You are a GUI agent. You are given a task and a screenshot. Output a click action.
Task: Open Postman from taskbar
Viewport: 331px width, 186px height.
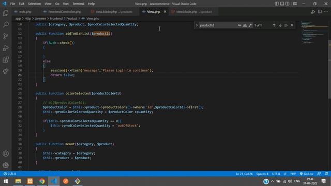66,181
